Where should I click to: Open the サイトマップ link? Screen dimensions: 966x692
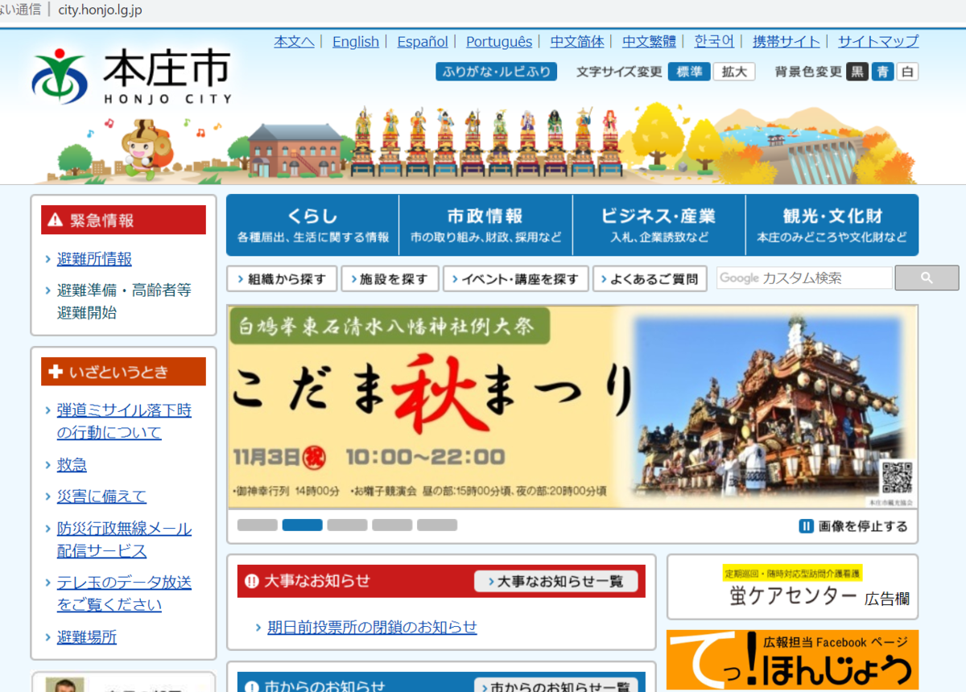[878, 42]
